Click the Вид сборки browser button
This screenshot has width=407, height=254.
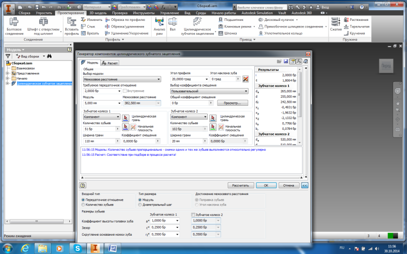click(30, 56)
